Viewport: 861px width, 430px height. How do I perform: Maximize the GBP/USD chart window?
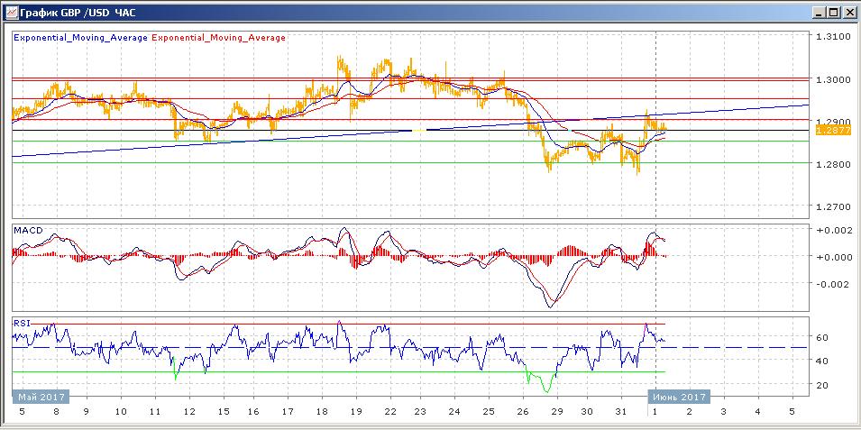(833, 12)
